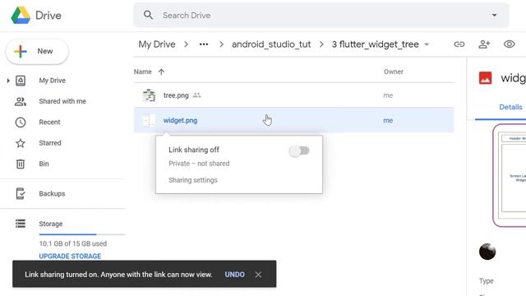This screenshot has width=526, height=296.
Task: Click the Storage list icon
Action: click(21, 224)
